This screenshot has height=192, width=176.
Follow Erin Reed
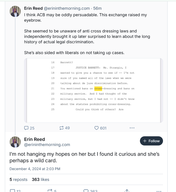pyautogui.click(x=151, y=141)
